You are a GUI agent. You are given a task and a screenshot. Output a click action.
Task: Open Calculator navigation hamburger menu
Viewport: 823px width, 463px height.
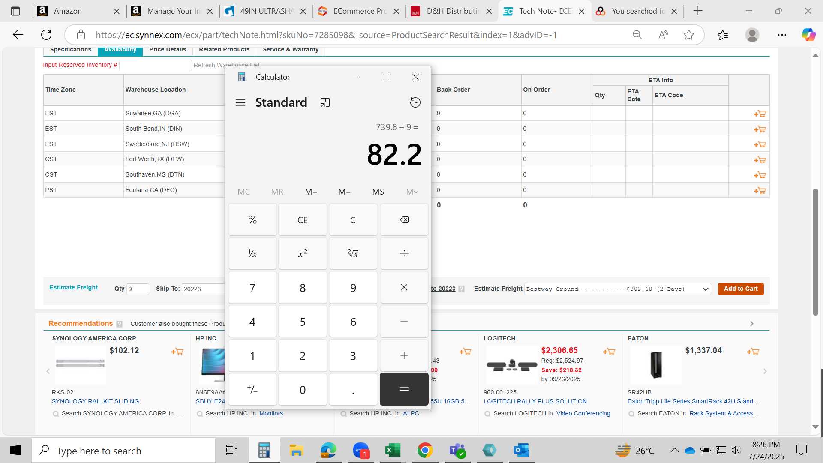(240, 102)
